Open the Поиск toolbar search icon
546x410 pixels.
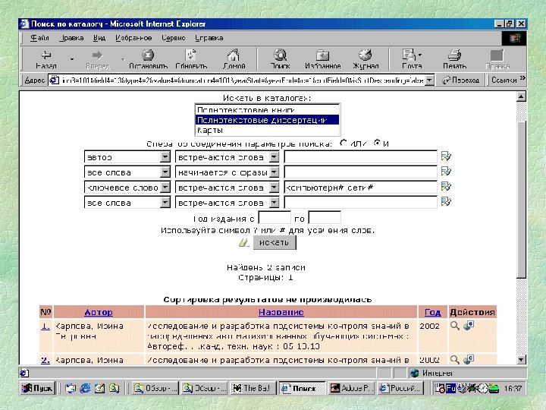click(x=280, y=59)
